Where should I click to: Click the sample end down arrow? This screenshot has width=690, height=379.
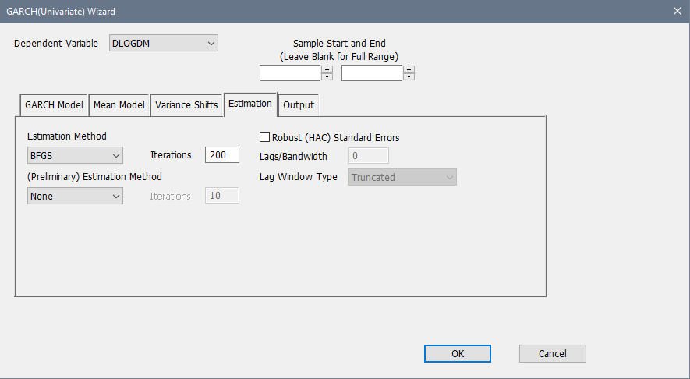[409, 76]
